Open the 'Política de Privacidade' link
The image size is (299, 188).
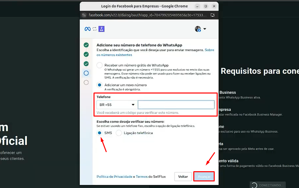(114, 177)
